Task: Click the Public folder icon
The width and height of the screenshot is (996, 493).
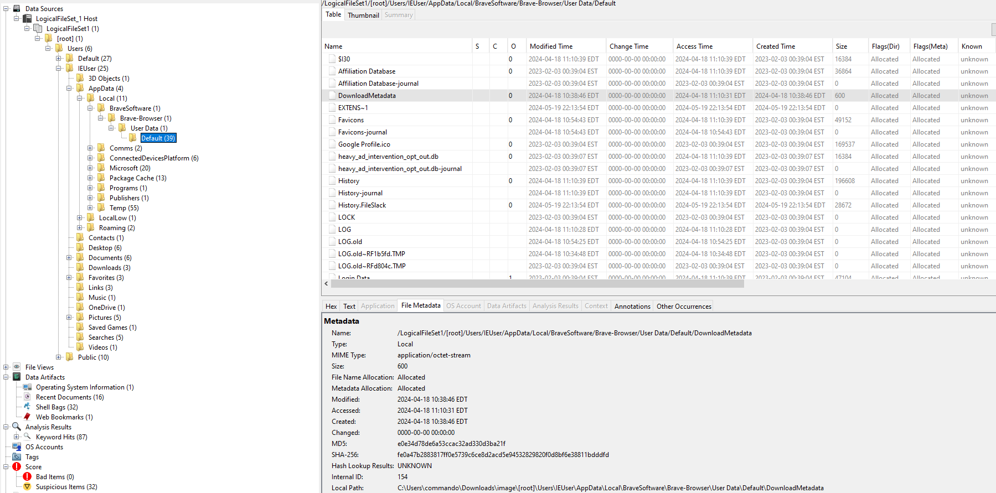Action: (x=69, y=357)
